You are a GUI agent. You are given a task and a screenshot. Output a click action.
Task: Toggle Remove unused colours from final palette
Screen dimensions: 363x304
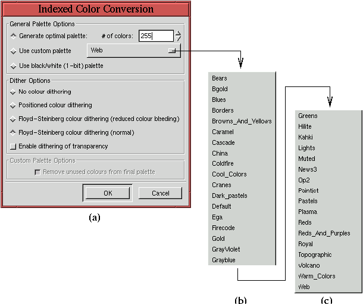(37, 172)
